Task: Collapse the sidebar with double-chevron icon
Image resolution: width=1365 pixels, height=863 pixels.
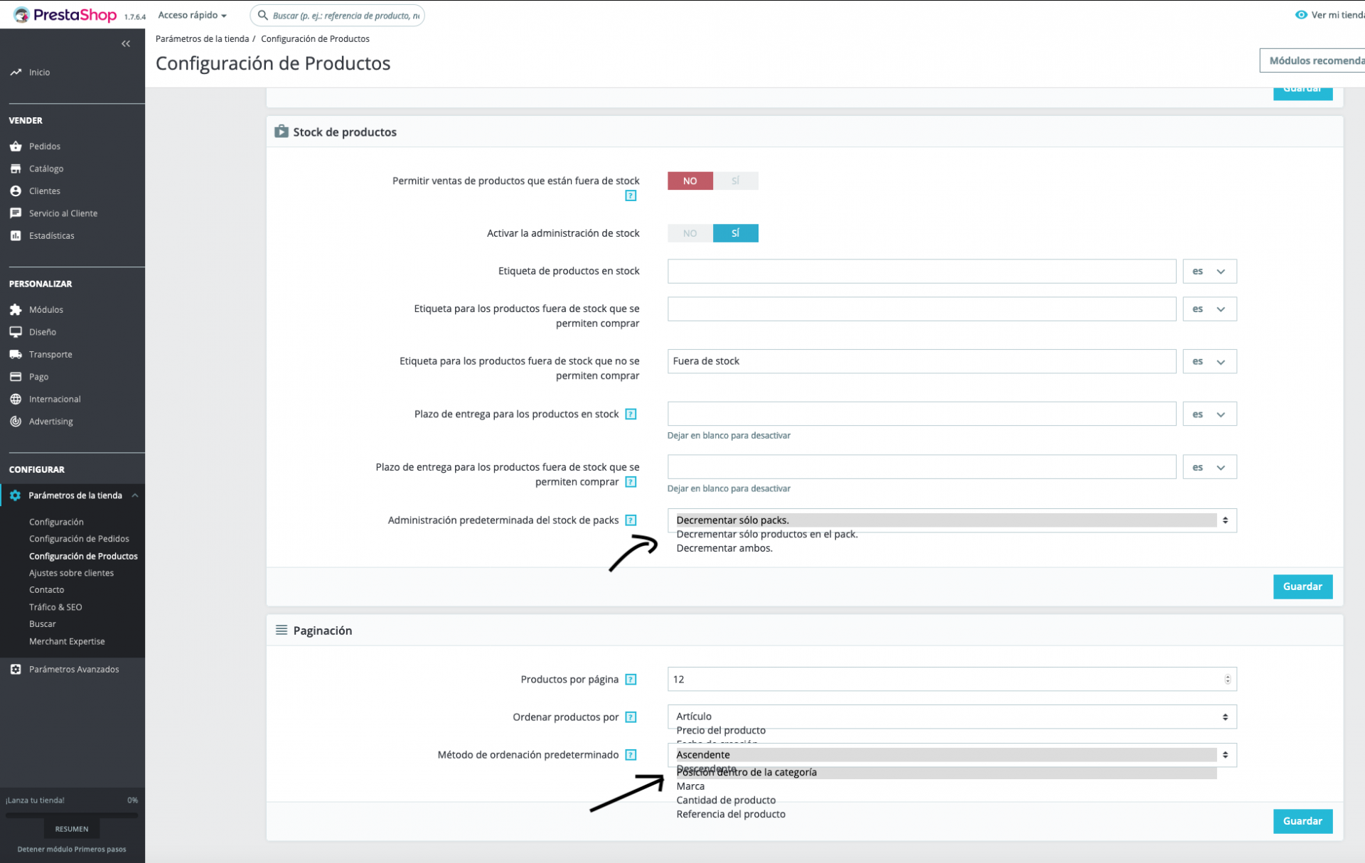Action: coord(126,44)
